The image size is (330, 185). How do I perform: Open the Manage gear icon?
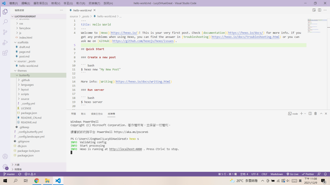(5, 167)
